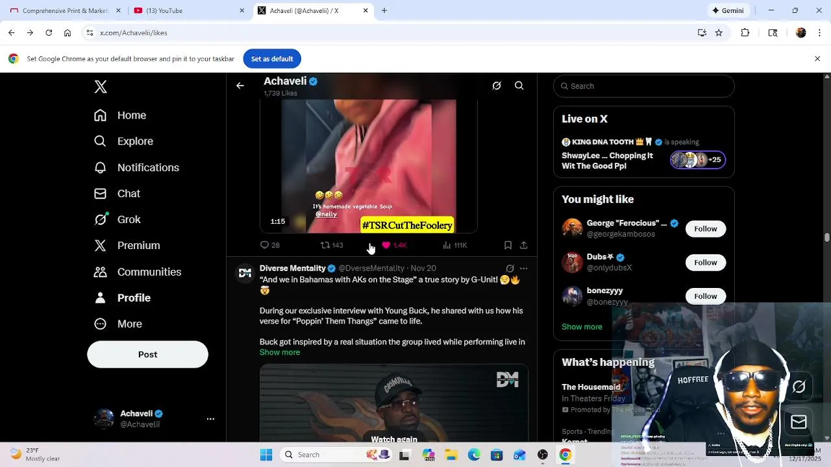Follow George Ferocious

tap(706, 229)
